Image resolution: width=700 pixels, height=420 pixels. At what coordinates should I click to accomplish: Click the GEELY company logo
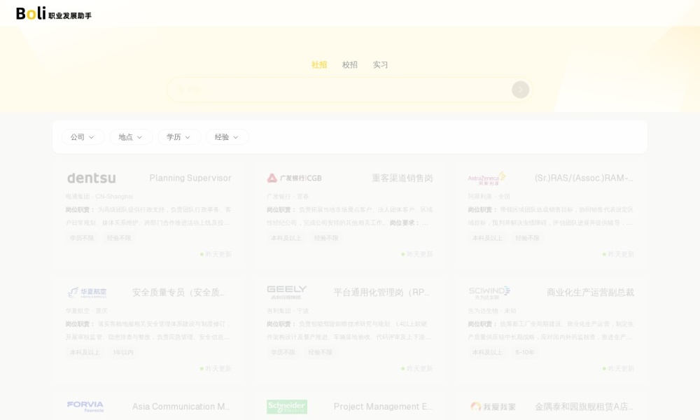point(286,293)
